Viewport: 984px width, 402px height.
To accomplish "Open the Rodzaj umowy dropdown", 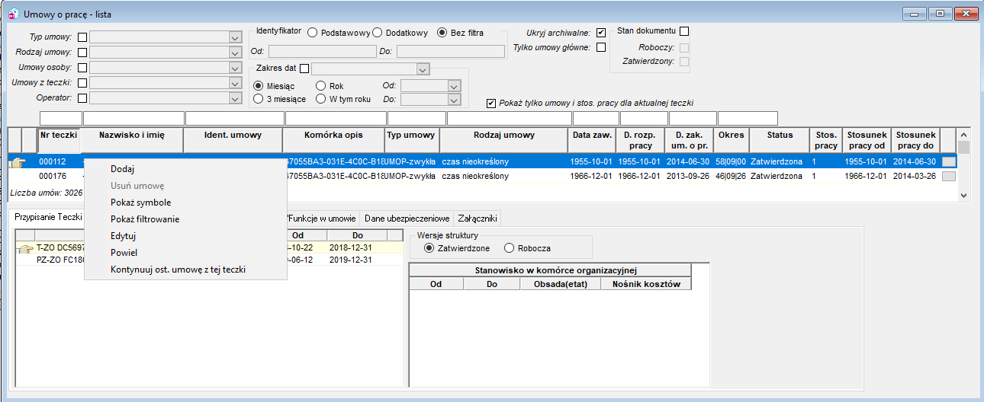I will tap(234, 53).
